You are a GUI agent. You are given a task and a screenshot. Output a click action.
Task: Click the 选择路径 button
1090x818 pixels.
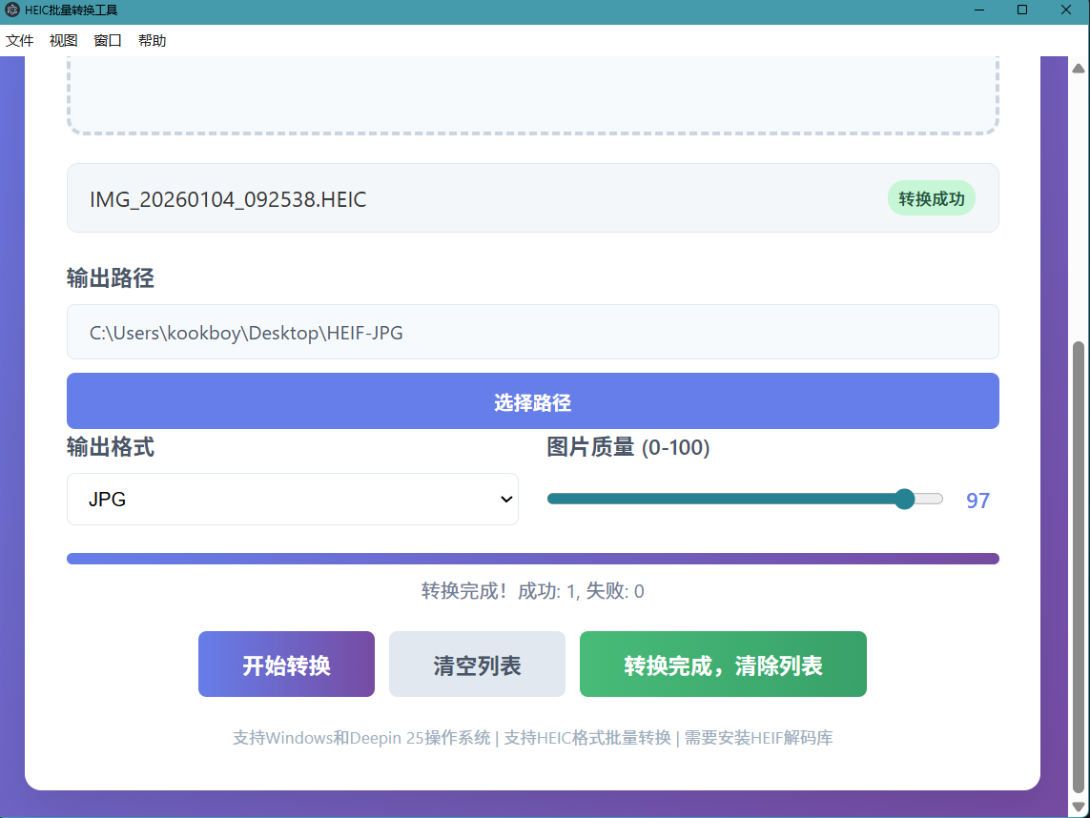point(532,401)
